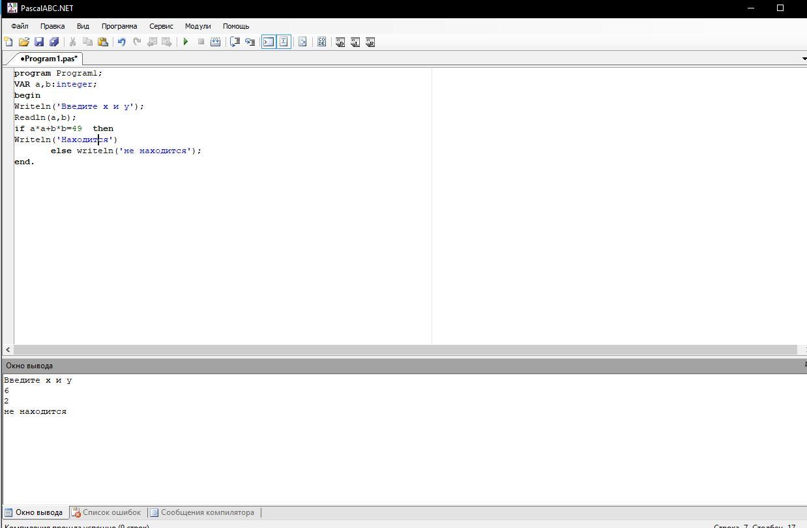Maximize the PascalABC.NET window
807x528 pixels.
780,8
